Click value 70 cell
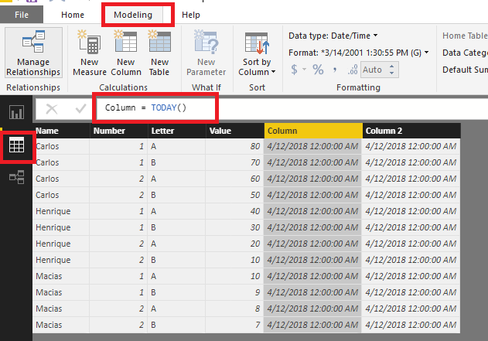The width and height of the screenshot is (488, 341). pyautogui.click(x=234, y=162)
